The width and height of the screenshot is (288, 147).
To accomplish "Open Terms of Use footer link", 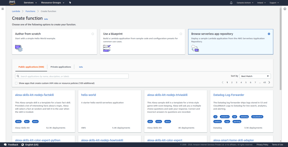I will 277,145.
